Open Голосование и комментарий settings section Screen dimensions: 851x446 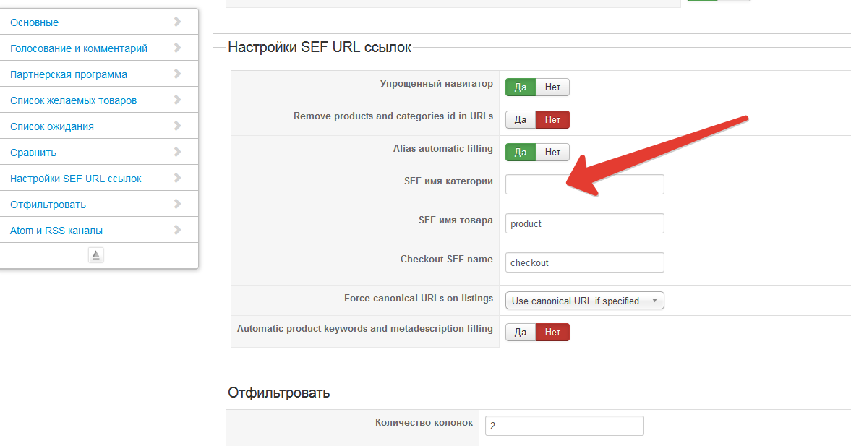[x=79, y=48]
